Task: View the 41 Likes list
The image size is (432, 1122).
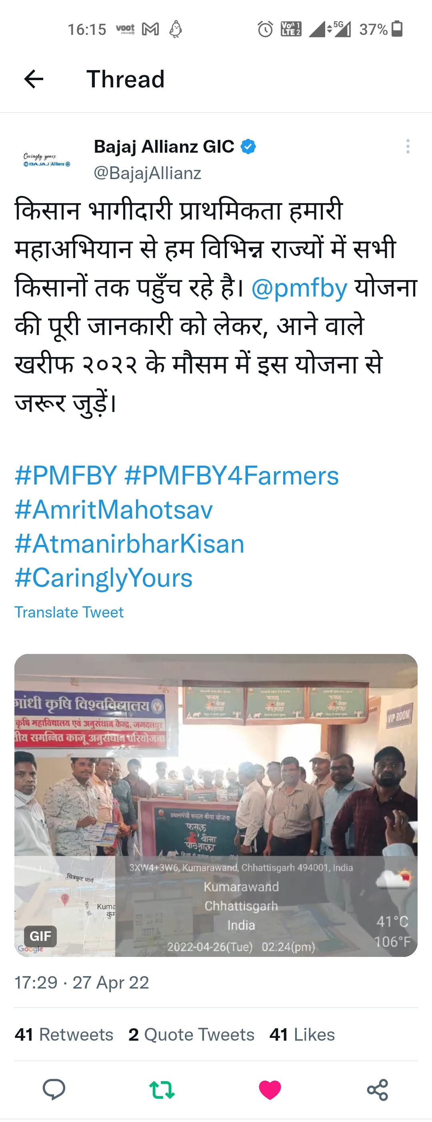Action: (x=302, y=1035)
